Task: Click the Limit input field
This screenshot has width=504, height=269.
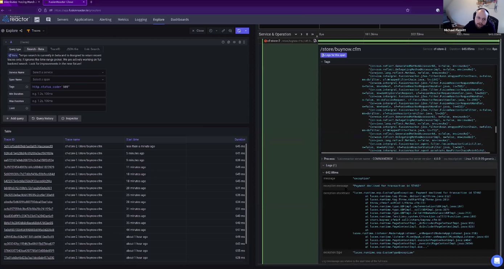Action: pyautogui.click(x=68, y=108)
